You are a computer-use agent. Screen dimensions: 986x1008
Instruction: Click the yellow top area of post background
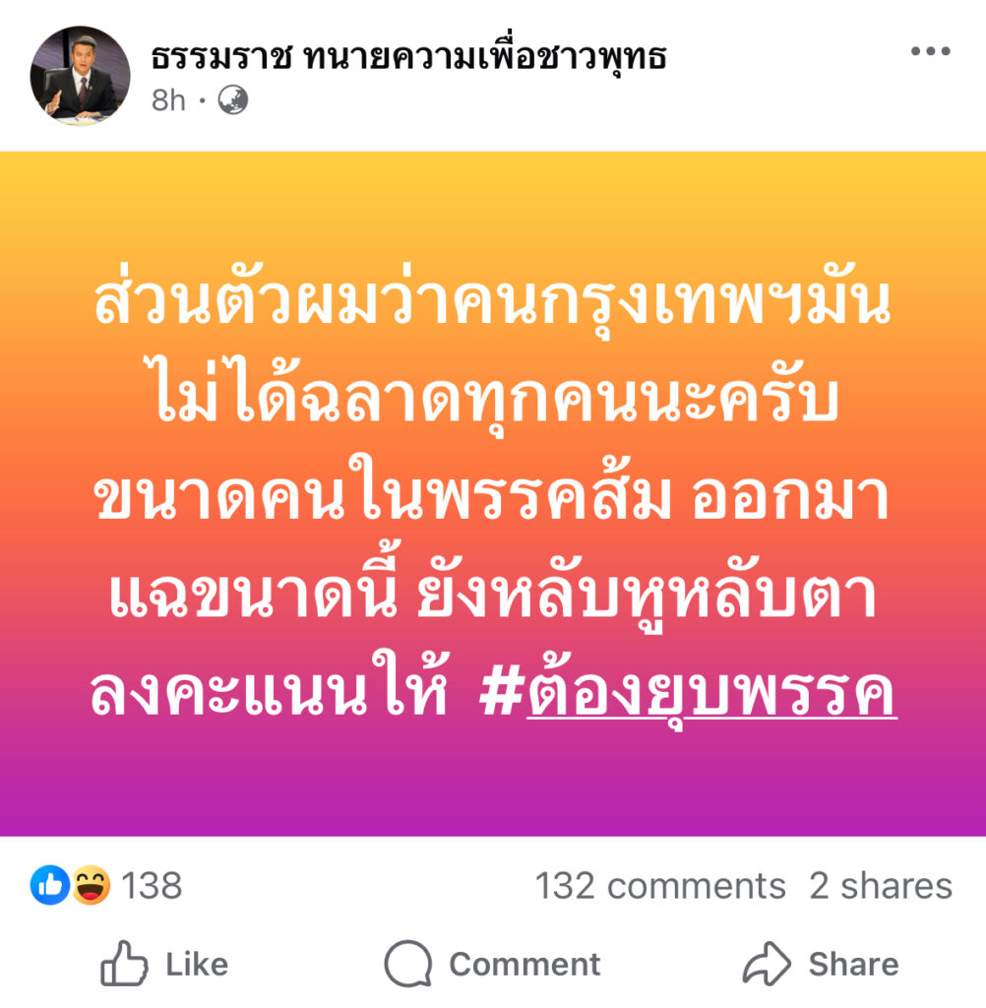pos(493,206)
